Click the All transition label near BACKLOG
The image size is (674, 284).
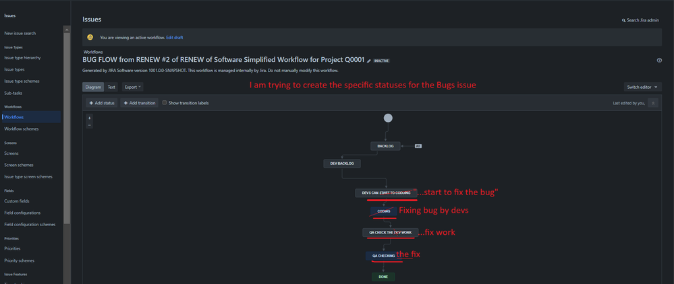click(x=418, y=146)
